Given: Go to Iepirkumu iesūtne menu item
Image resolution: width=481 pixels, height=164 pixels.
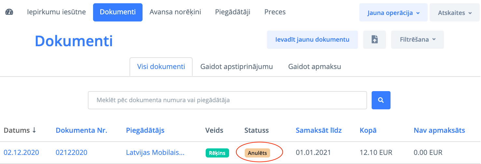Looking at the screenshot, I should 56,12.
